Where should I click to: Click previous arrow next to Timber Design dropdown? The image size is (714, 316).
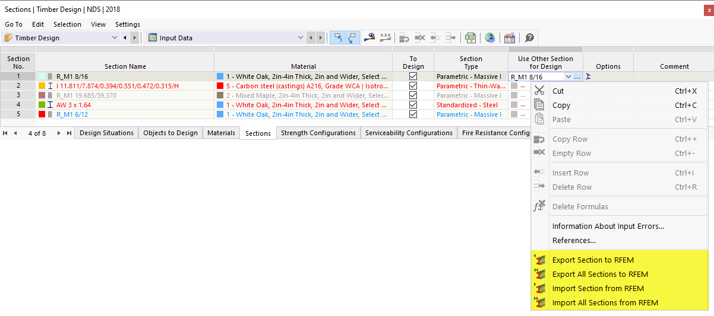pyautogui.click(x=125, y=38)
